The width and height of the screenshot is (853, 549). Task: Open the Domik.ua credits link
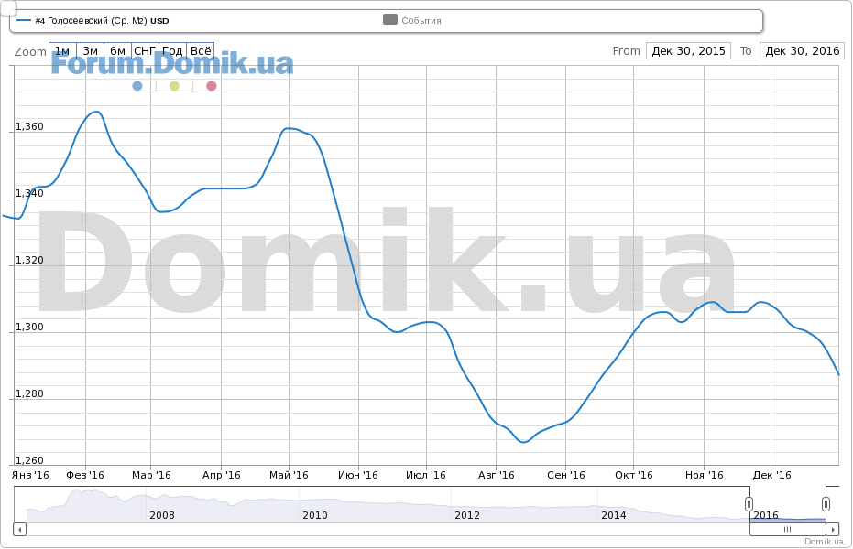click(x=824, y=542)
